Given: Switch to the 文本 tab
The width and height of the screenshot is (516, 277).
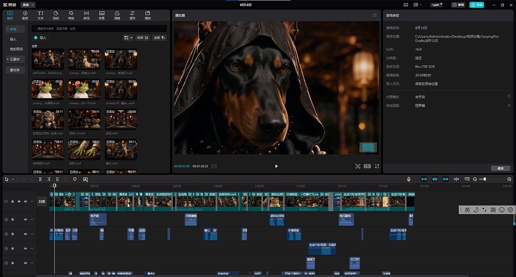Looking at the screenshot, I should click(x=40, y=15).
